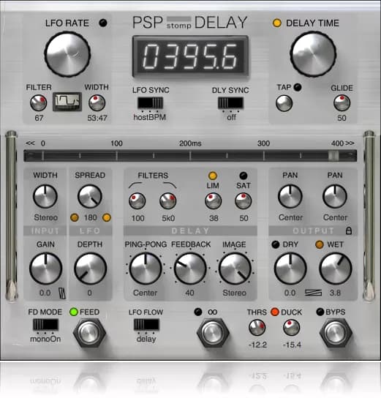
Task: Click the gain link icon beside 0.0
Action: pyautogui.click(x=62, y=293)
